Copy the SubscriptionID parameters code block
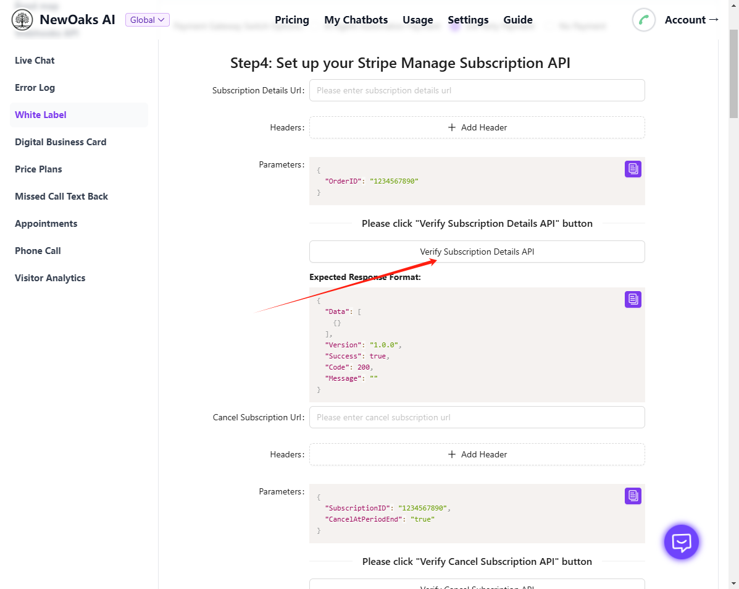Screen dimensions: 739x589 [x=633, y=496]
